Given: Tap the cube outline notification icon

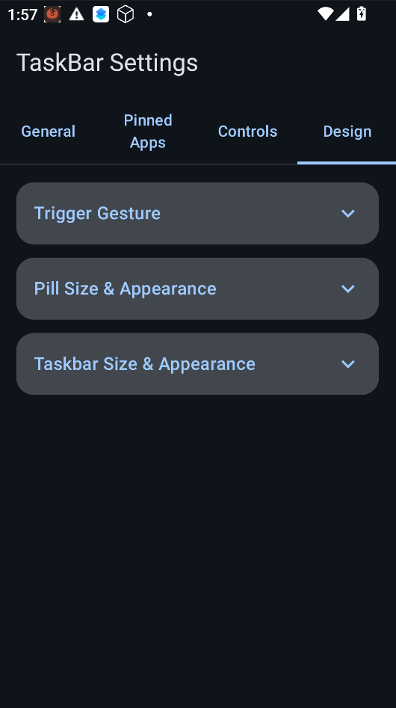Looking at the screenshot, I should pyautogui.click(x=126, y=14).
